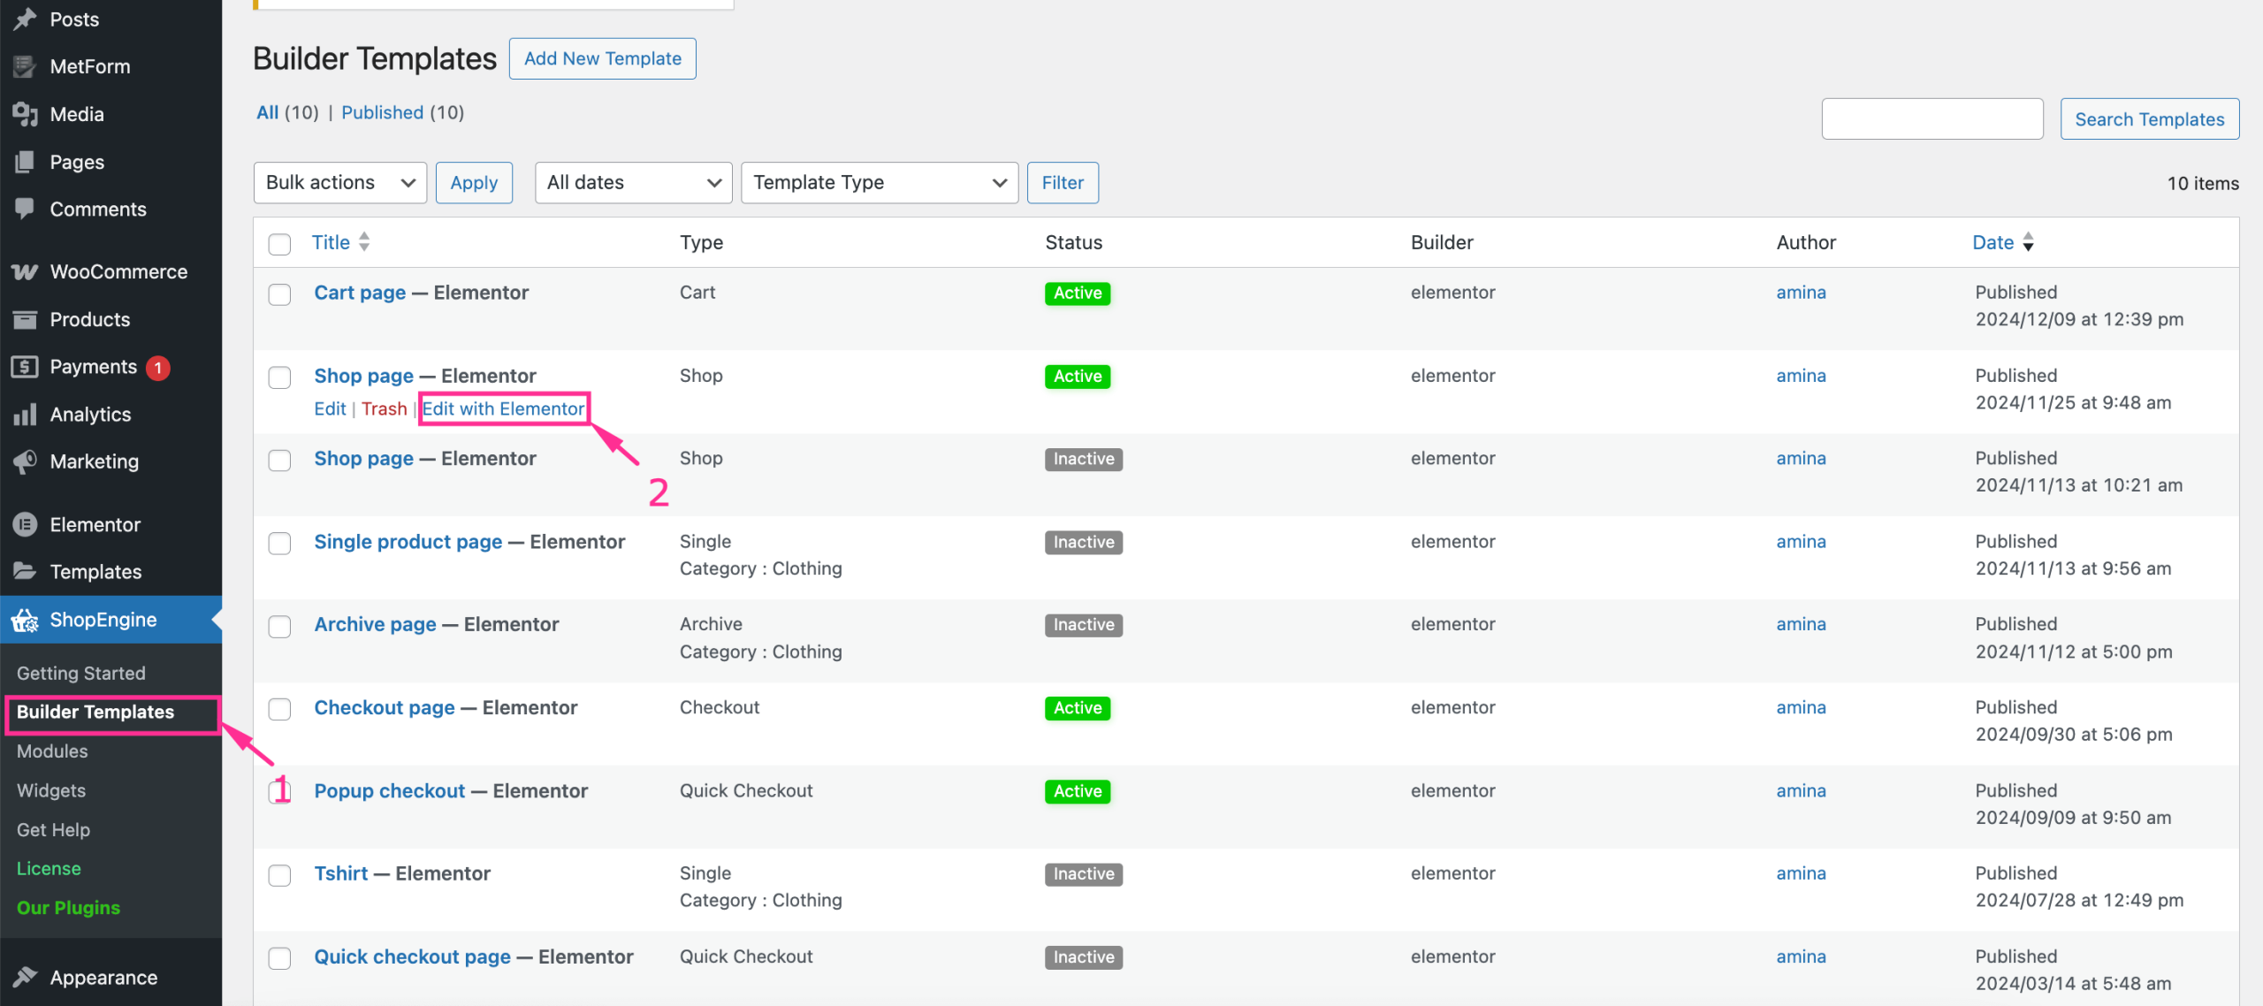Click the Analytics bar chart icon

[x=25, y=415]
